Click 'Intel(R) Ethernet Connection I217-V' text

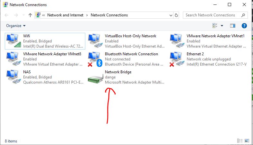click(217, 64)
